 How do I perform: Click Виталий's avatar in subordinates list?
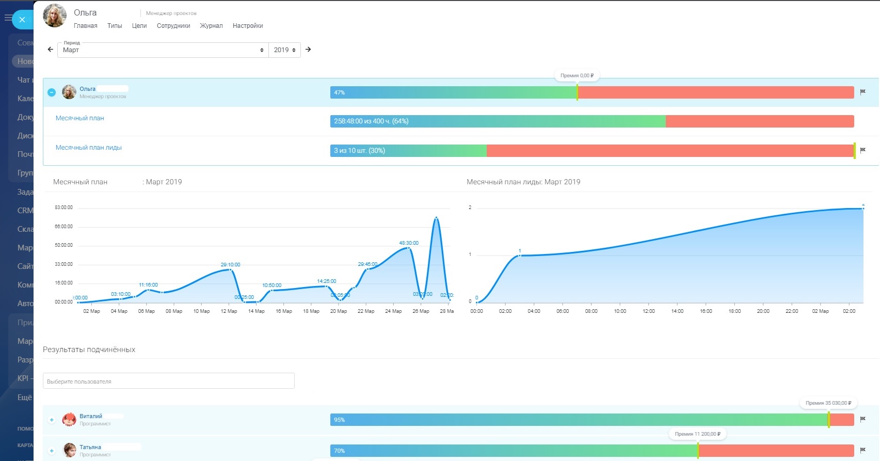coord(69,419)
